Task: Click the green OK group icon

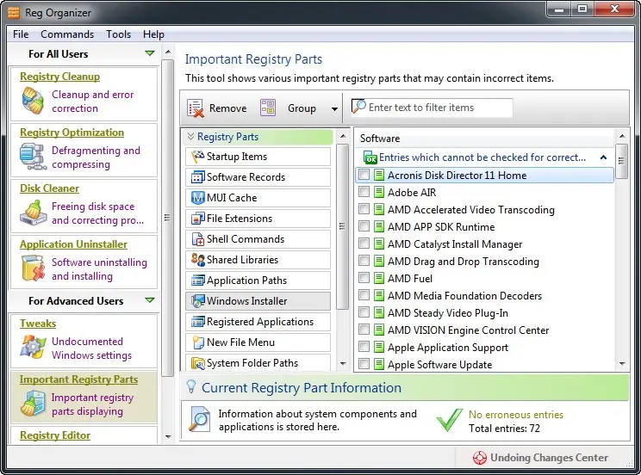Action: pyautogui.click(x=370, y=157)
